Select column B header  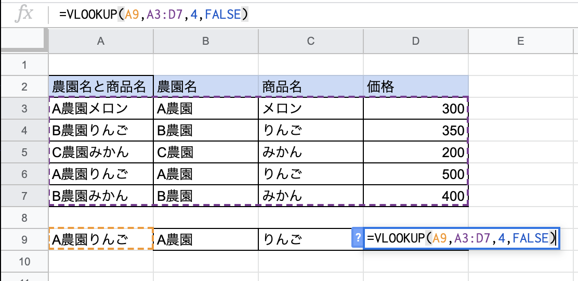tap(206, 41)
